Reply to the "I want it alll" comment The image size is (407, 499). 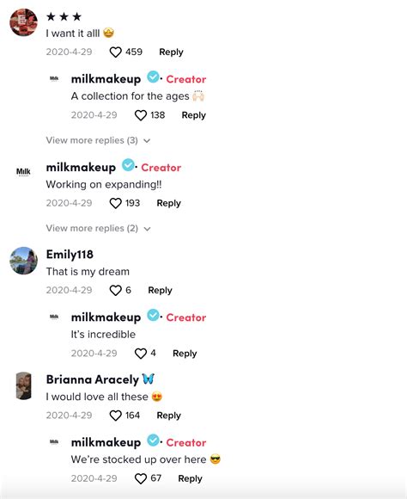point(171,52)
